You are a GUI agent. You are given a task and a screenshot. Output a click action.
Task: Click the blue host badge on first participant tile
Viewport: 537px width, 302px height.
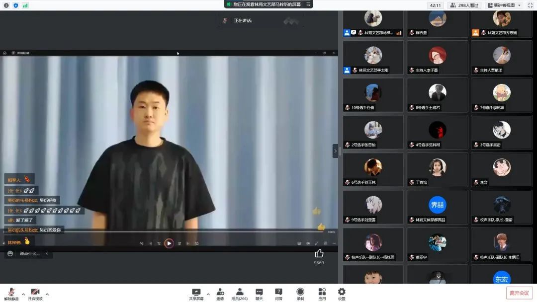point(347,33)
